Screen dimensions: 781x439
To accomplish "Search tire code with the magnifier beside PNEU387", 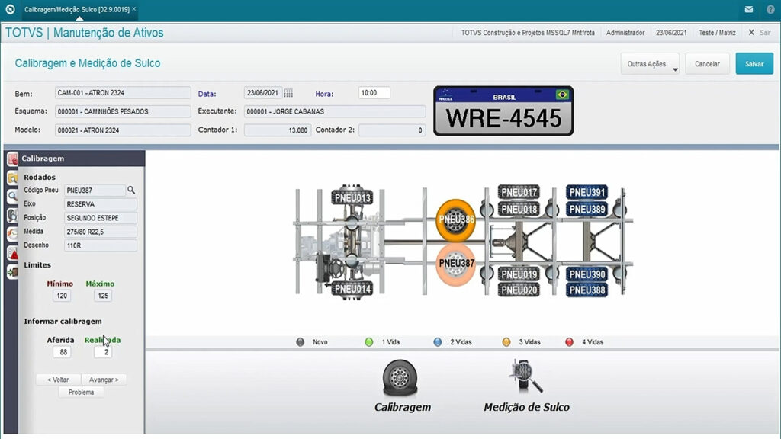I will coord(131,190).
